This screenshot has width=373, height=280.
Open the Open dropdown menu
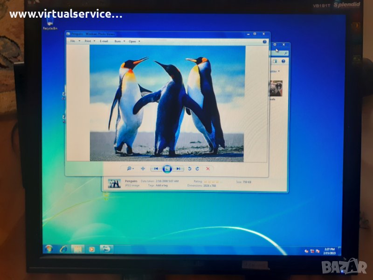point(134,41)
